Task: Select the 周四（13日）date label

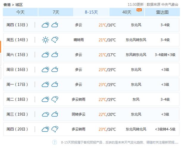Action: tap(17, 25)
